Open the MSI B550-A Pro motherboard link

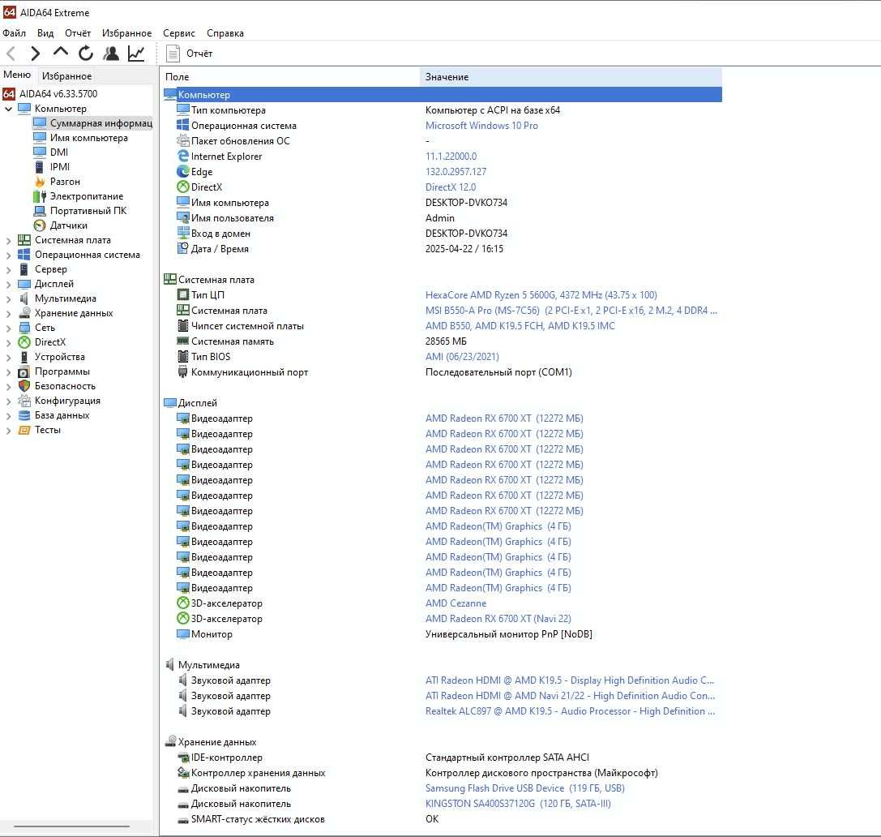571,311
